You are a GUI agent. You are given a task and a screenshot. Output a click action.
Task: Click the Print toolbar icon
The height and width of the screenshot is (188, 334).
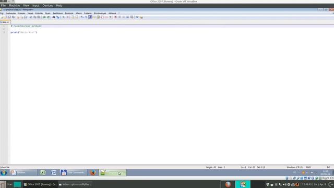[x=26, y=17]
